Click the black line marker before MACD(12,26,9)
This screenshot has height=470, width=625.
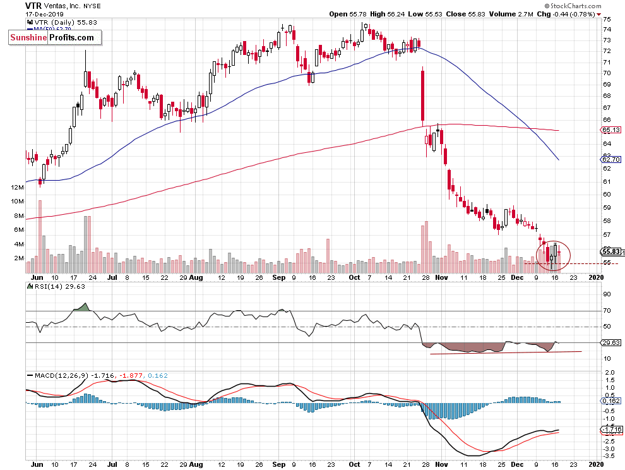(x=30, y=375)
